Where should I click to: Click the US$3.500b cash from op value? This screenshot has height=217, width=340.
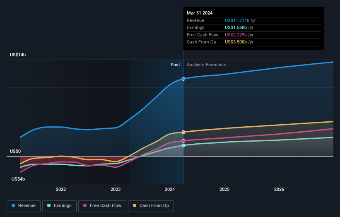tap(236, 42)
